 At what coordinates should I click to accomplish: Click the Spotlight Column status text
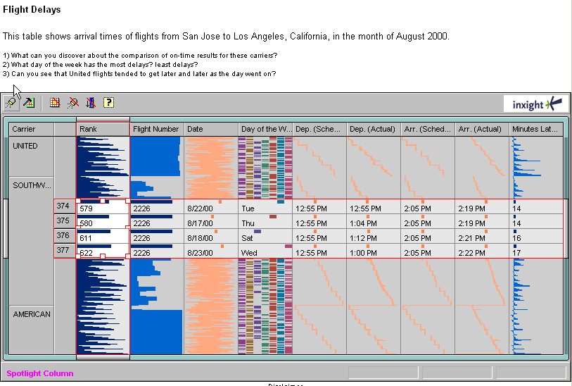(x=40, y=373)
